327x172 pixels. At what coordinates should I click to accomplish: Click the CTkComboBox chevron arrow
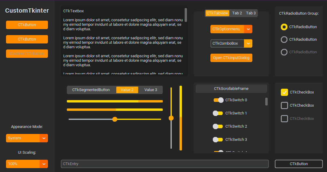point(248,43)
